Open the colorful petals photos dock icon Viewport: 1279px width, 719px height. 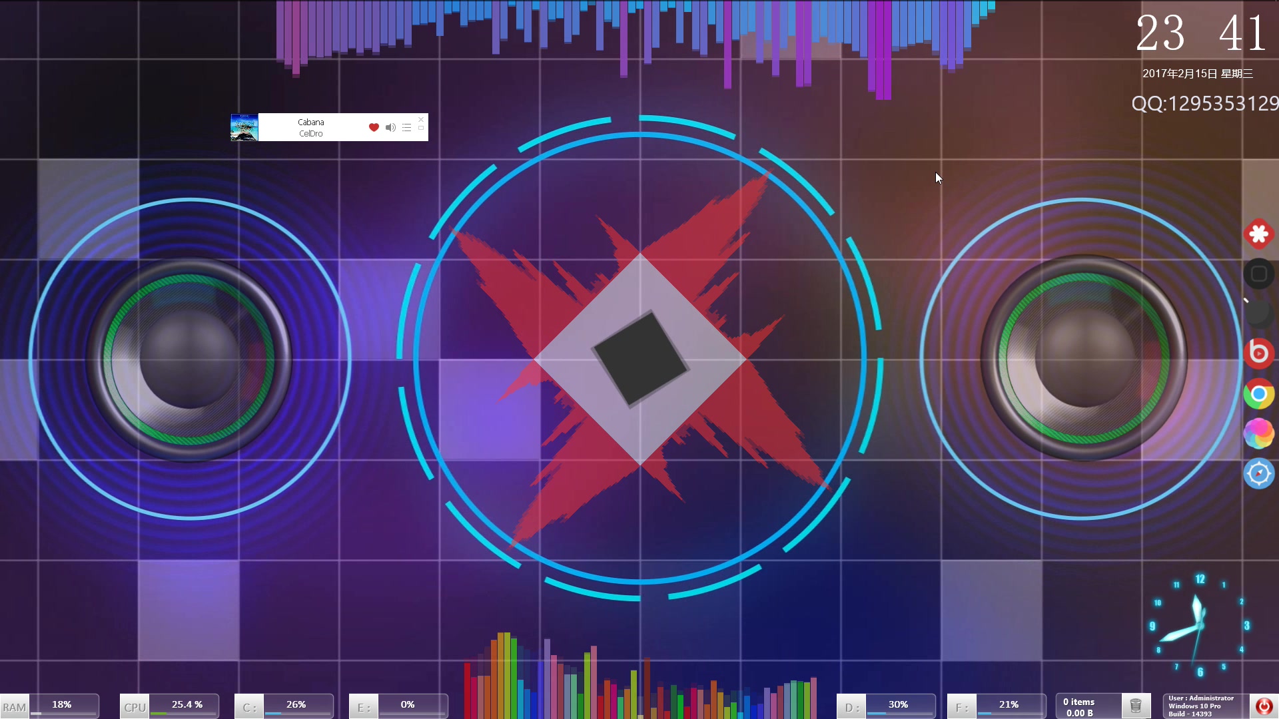(x=1258, y=433)
